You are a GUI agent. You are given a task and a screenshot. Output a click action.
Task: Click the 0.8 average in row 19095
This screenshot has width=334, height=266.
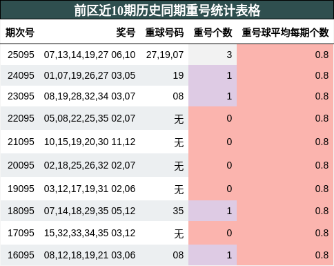[322, 189]
